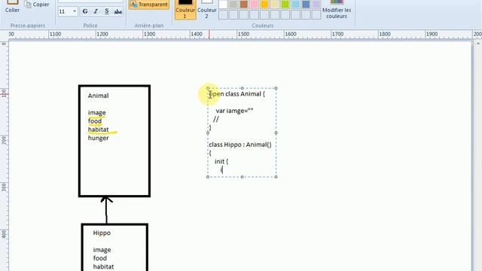The width and height of the screenshot is (482, 271).
Task: Place cursor in 'class Hippo : Animal()' line
Action: [x=240, y=145]
